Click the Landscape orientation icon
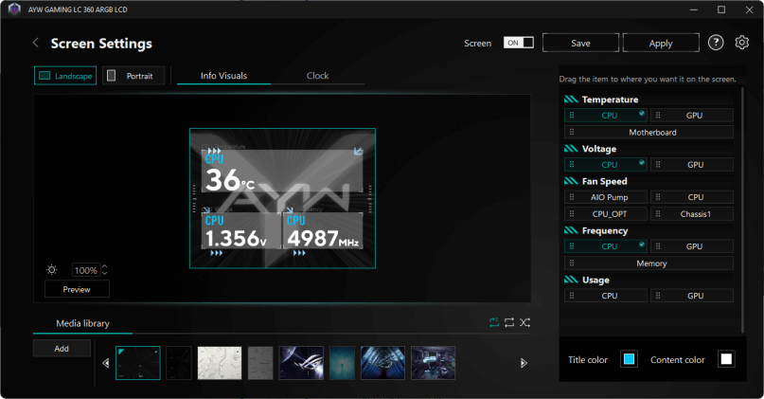Viewport: 764px width, 399px height. [x=44, y=76]
